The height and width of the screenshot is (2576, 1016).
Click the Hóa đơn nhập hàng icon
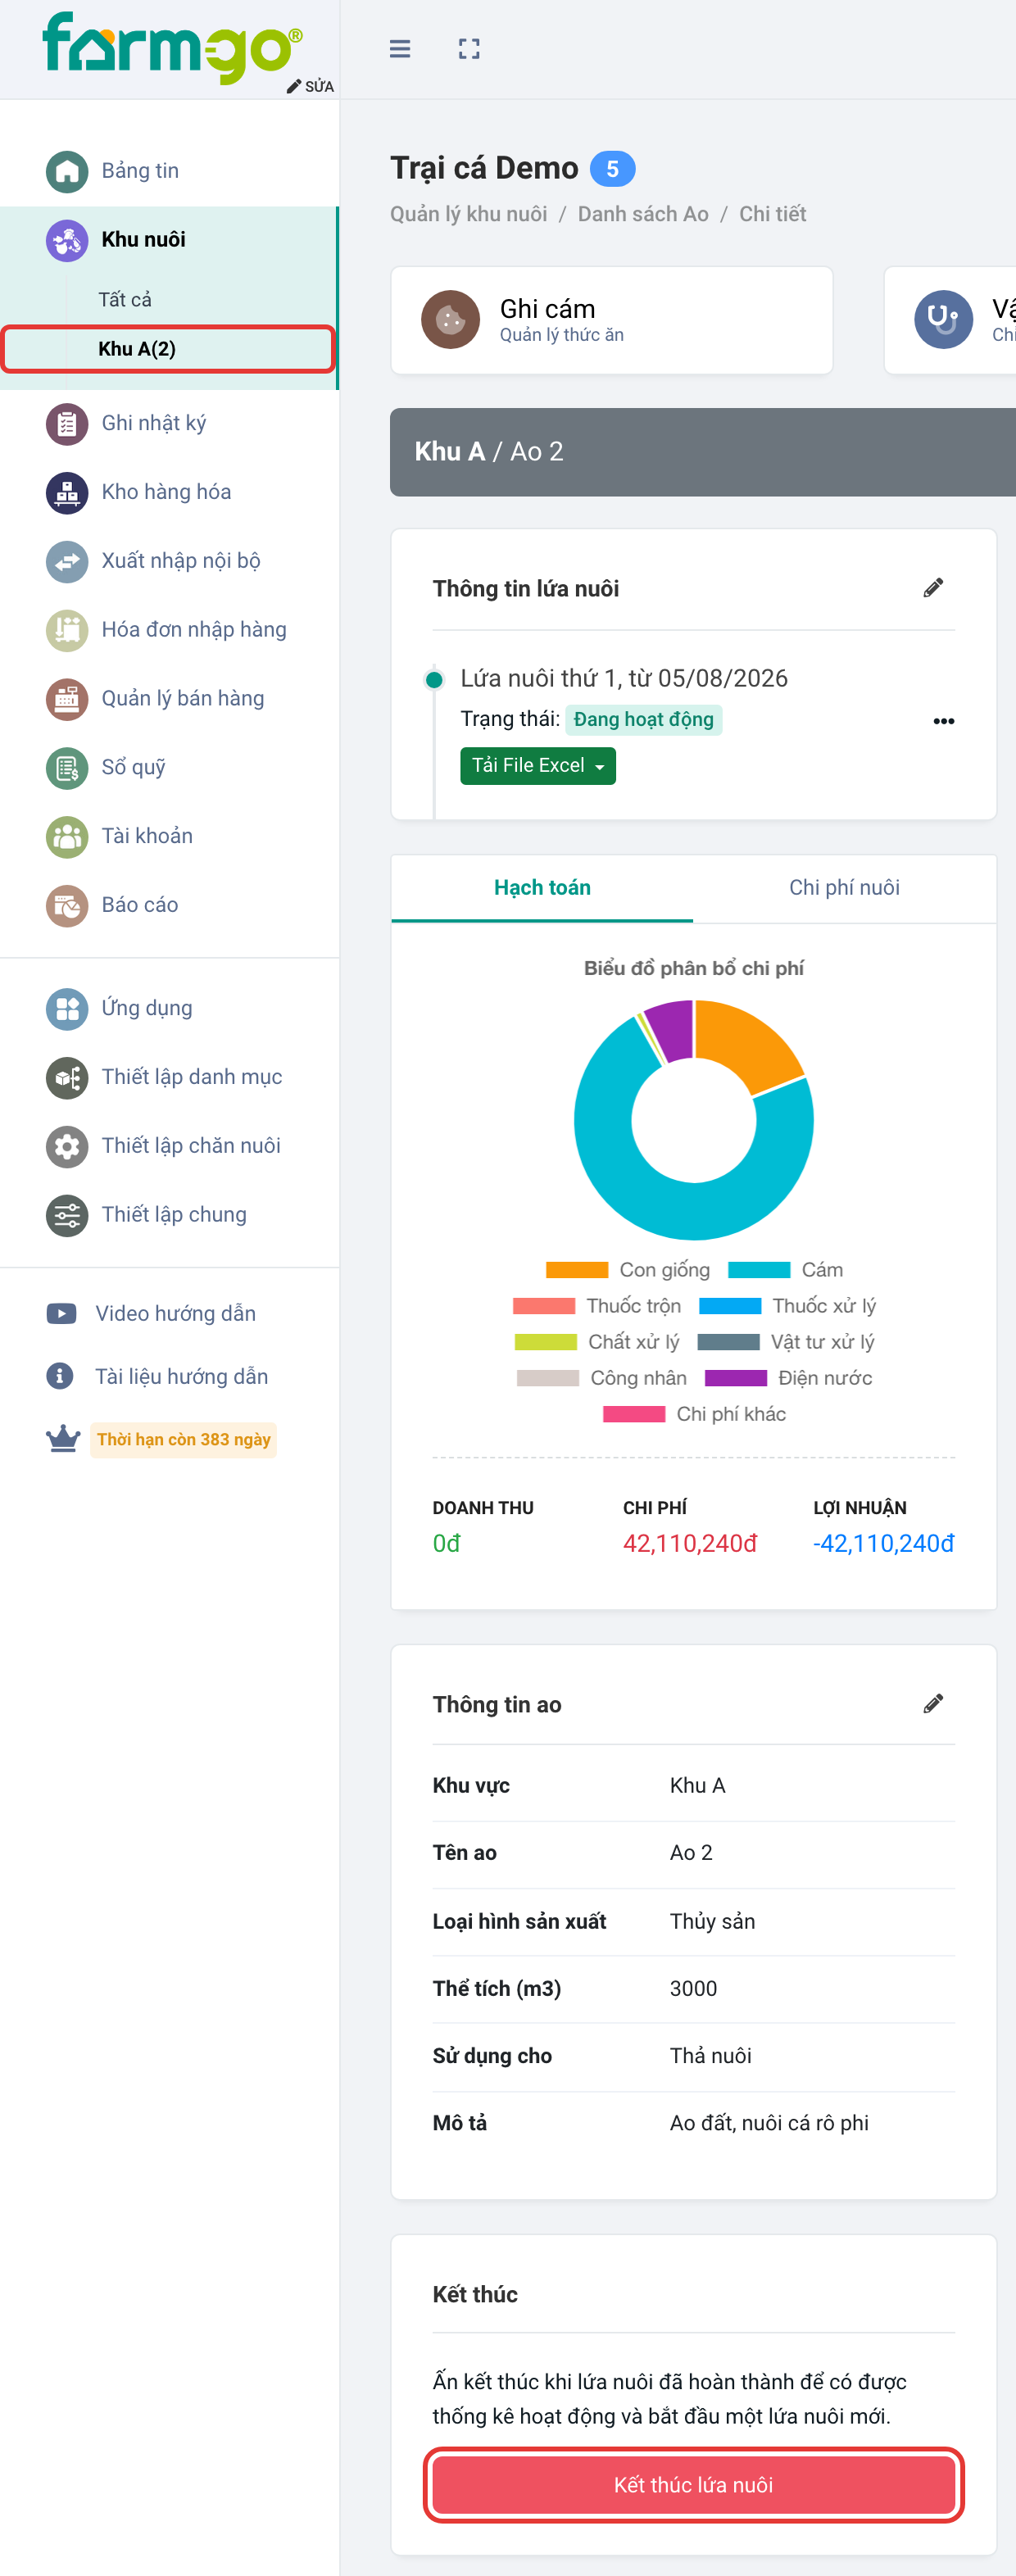coord(67,630)
